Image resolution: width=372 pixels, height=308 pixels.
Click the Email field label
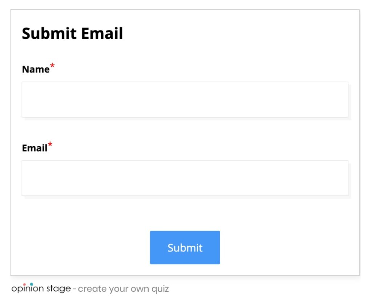coord(35,148)
